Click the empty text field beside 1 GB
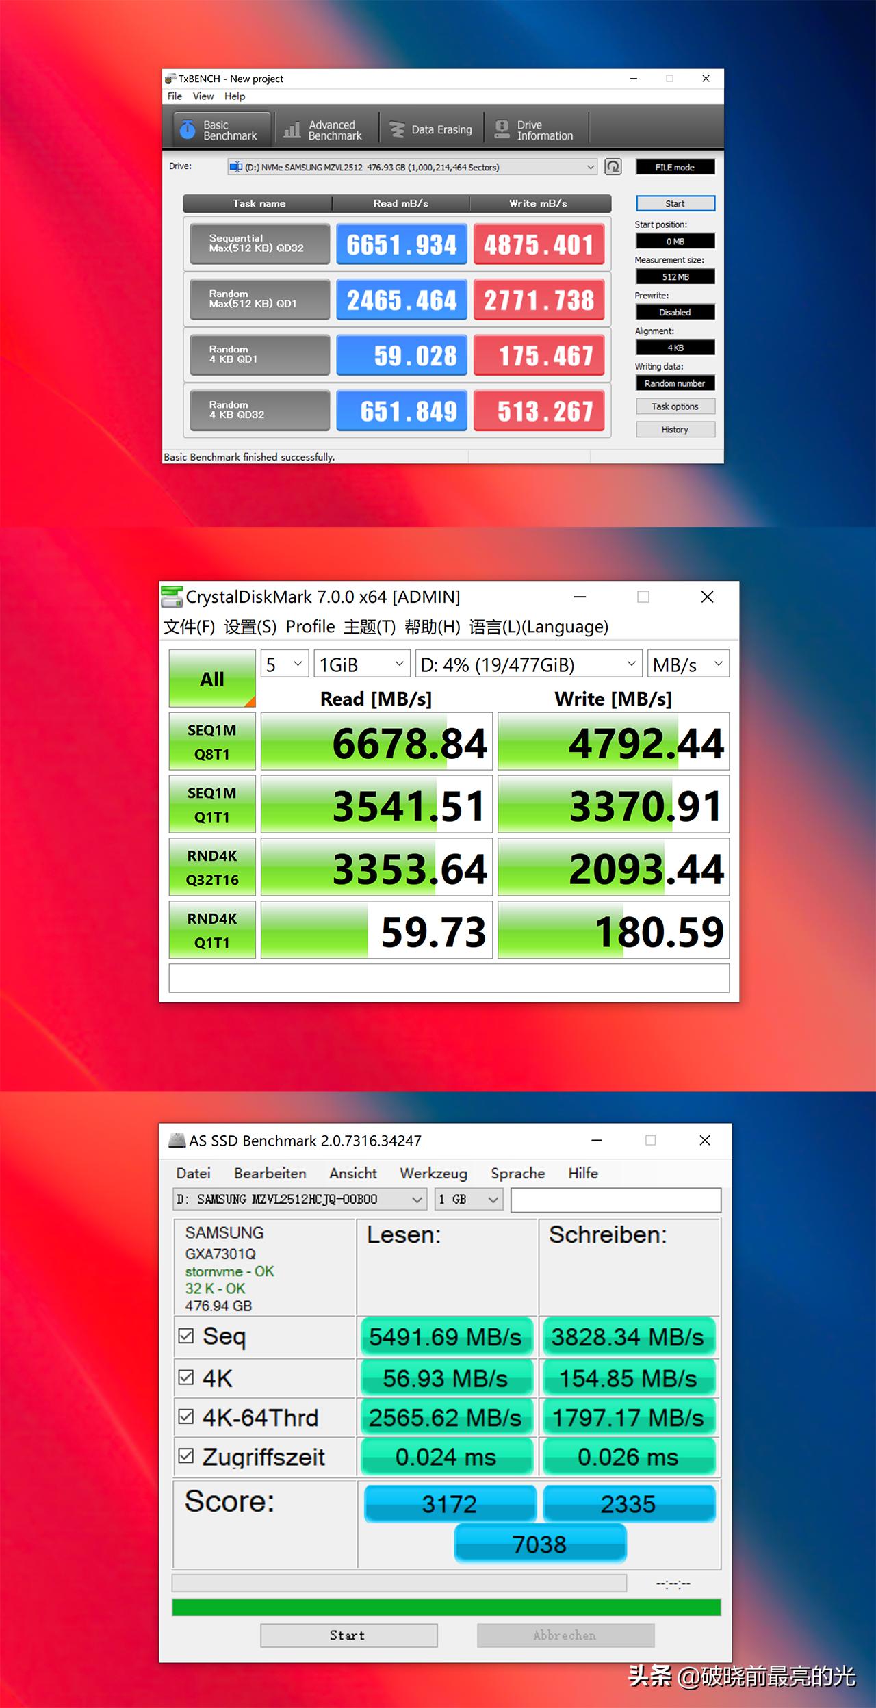The height and width of the screenshot is (1708, 876). tap(616, 1200)
